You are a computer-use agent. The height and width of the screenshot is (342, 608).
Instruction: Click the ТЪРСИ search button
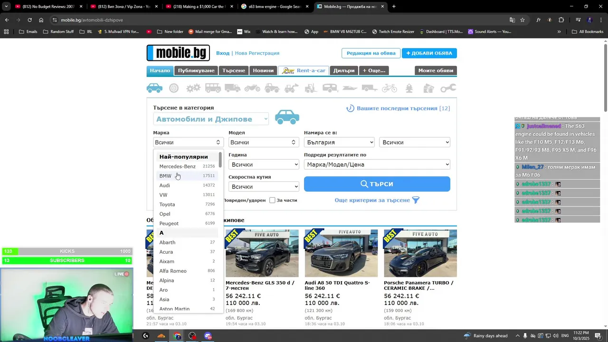[x=377, y=184]
